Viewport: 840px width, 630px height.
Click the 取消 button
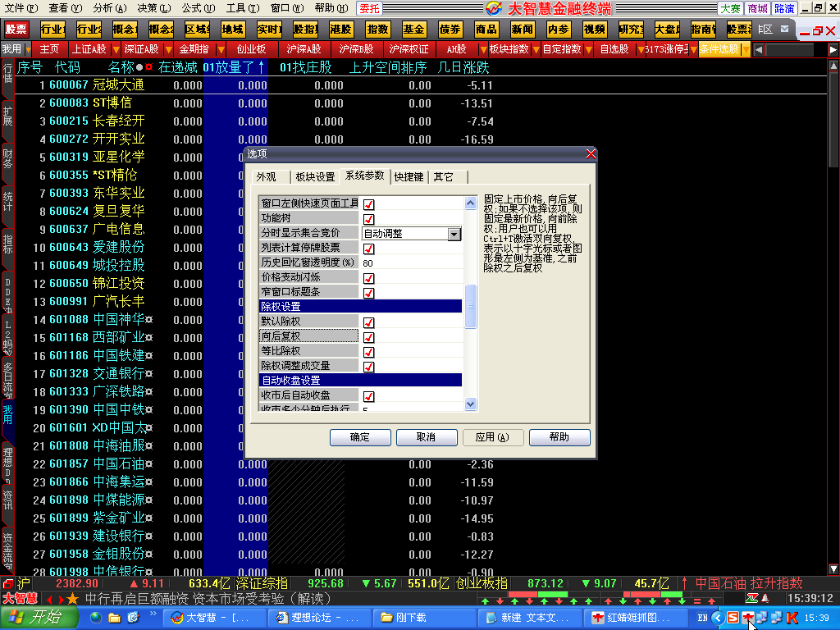(427, 437)
